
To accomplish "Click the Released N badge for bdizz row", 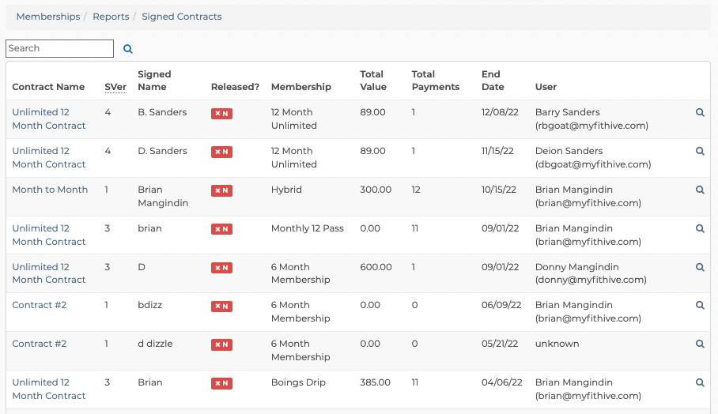I will (x=221, y=307).
